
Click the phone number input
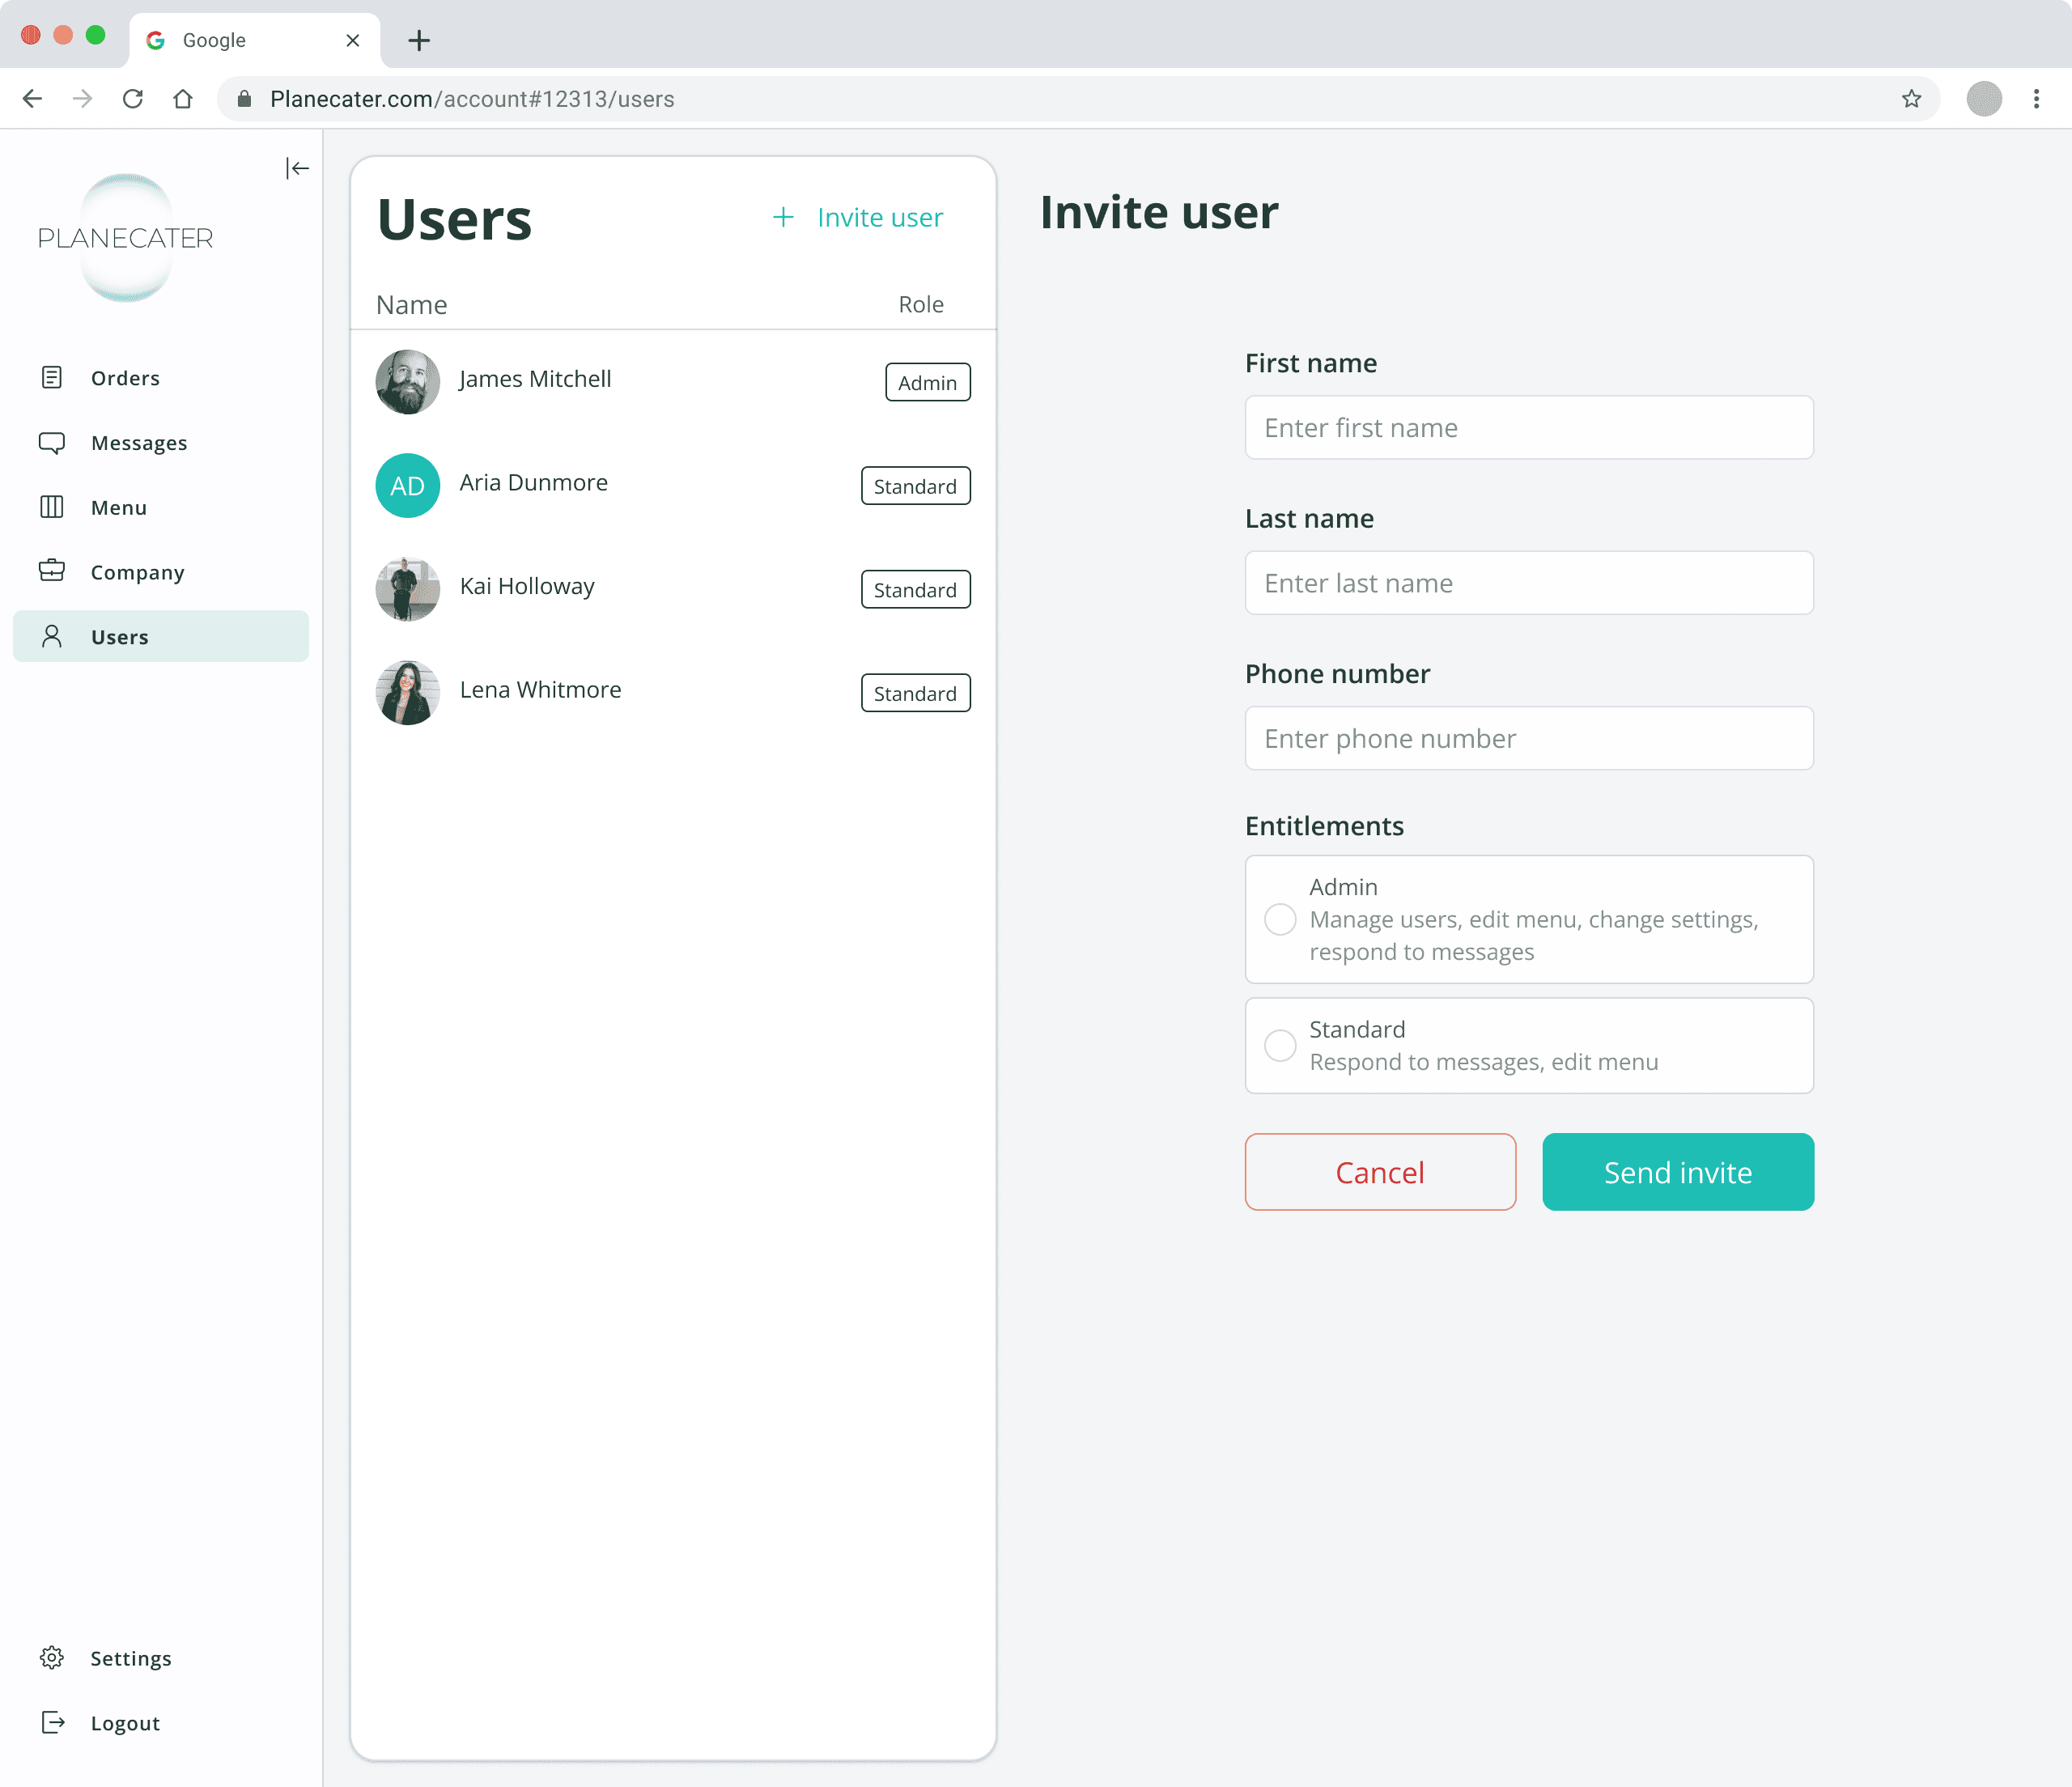1528,738
